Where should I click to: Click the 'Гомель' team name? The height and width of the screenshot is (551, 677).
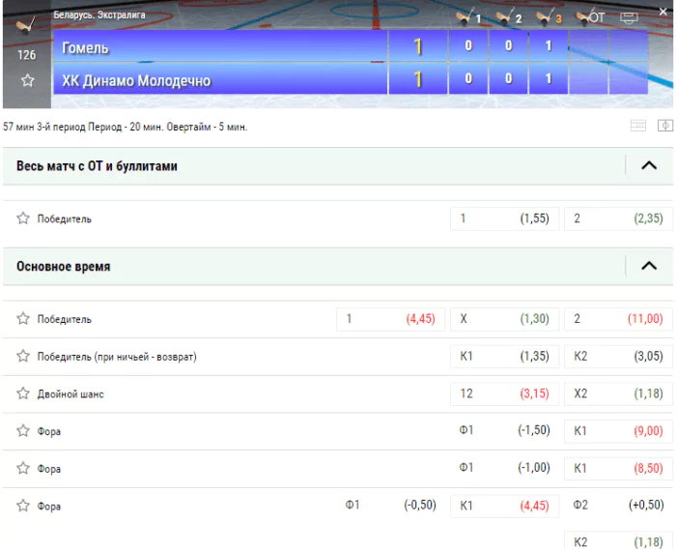pos(85,47)
